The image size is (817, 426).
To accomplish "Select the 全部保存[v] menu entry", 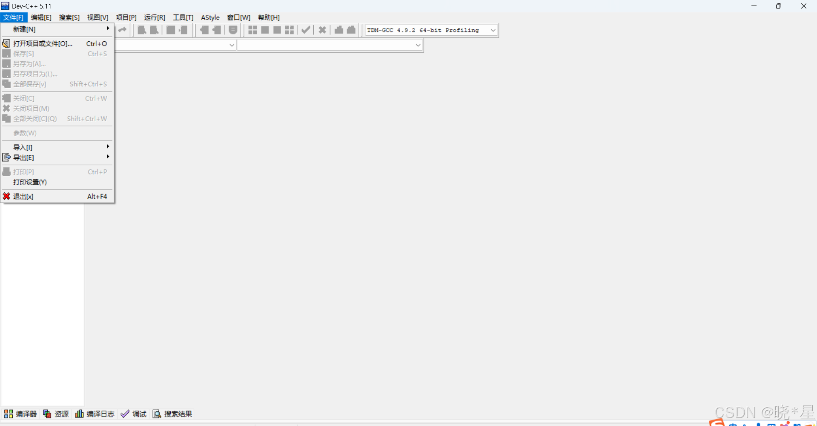I will point(57,84).
